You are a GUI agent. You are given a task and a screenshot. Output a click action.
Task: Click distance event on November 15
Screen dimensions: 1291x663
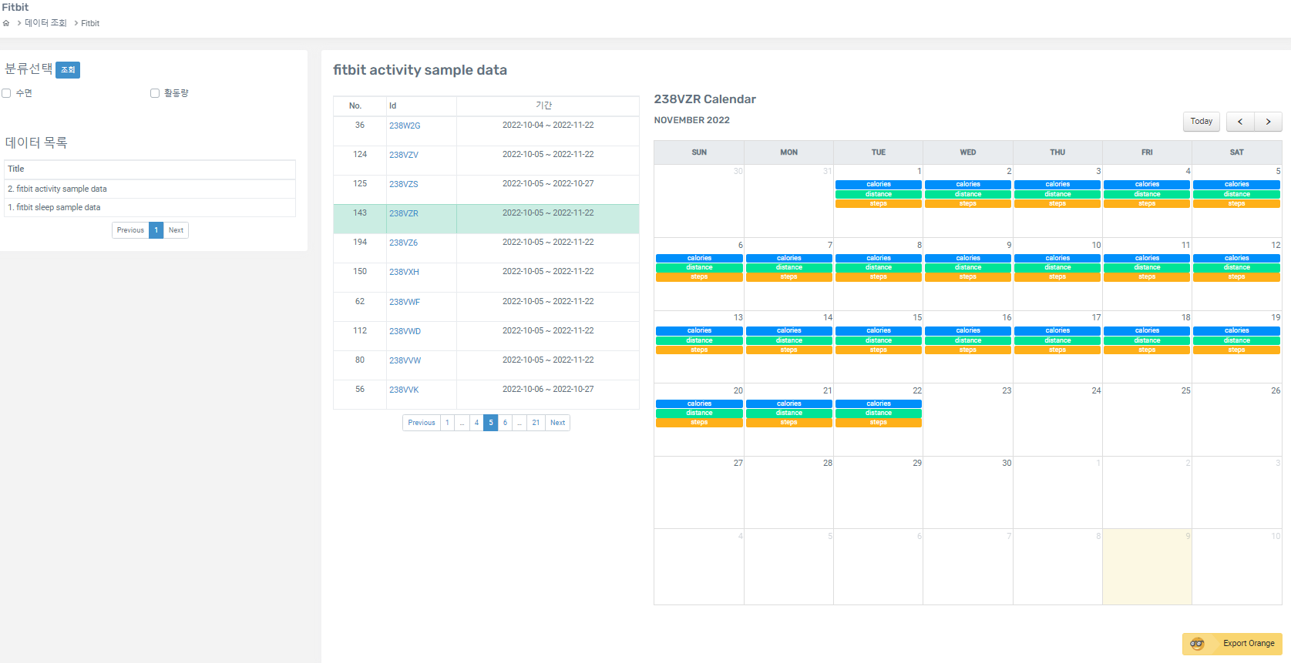pyautogui.click(x=878, y=340)
